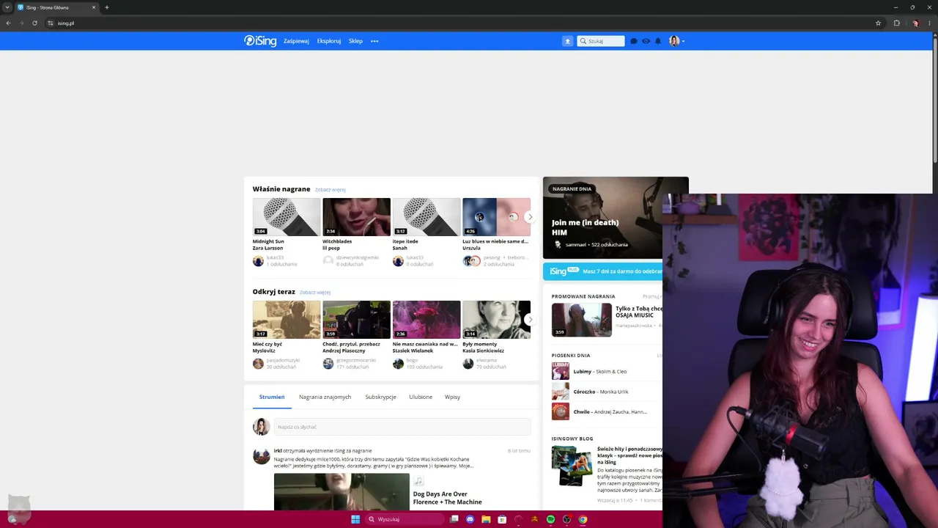Screen dimensions: 938x528
Task: Reload the iSing page
Action: [x=34, y=23]
